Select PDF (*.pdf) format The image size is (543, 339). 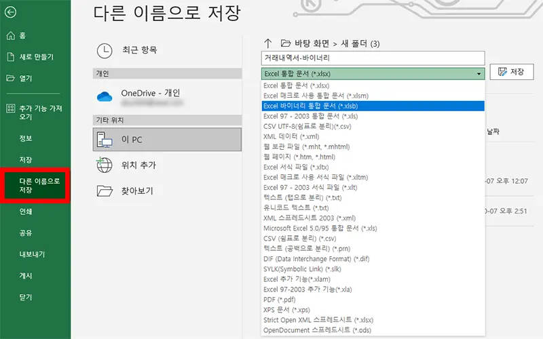tap(373, 300)
